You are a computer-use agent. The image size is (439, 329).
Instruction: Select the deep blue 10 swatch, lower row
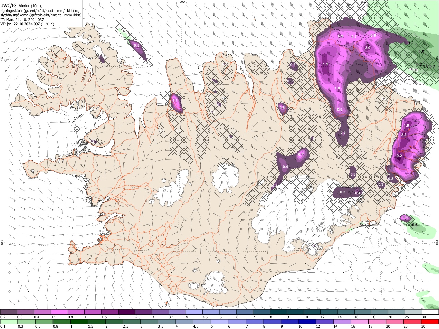point(307,321)
